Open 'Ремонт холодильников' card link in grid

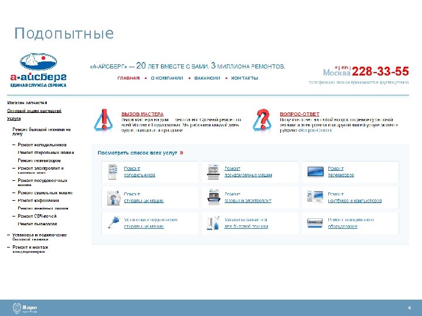[139, 171]
